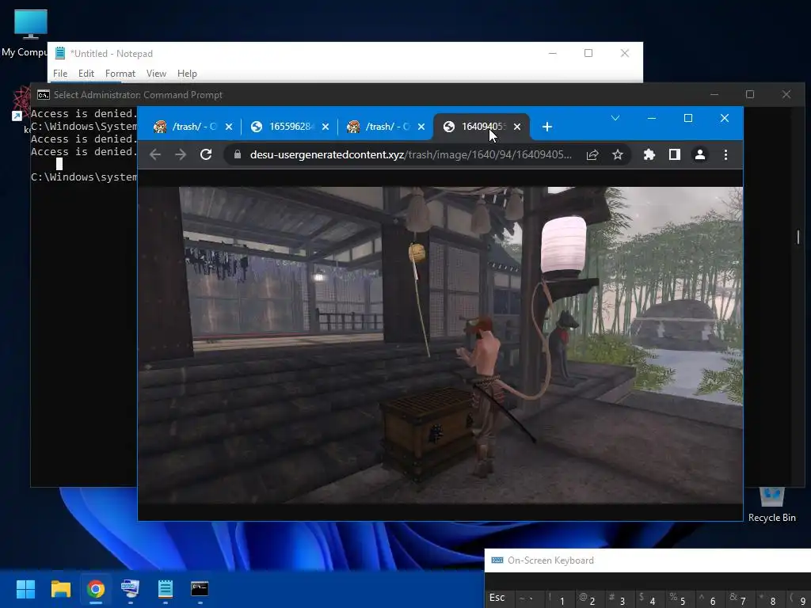Expand the Chrome tab search chevron
The height and width of the screenshot is (608, 811).
[615, 118]
